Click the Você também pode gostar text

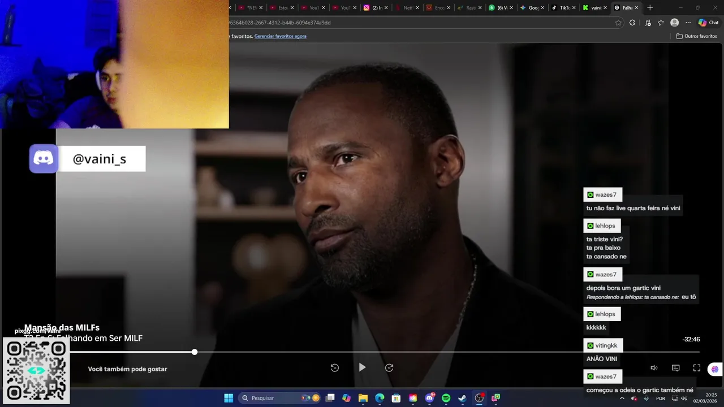coord(127,369)
